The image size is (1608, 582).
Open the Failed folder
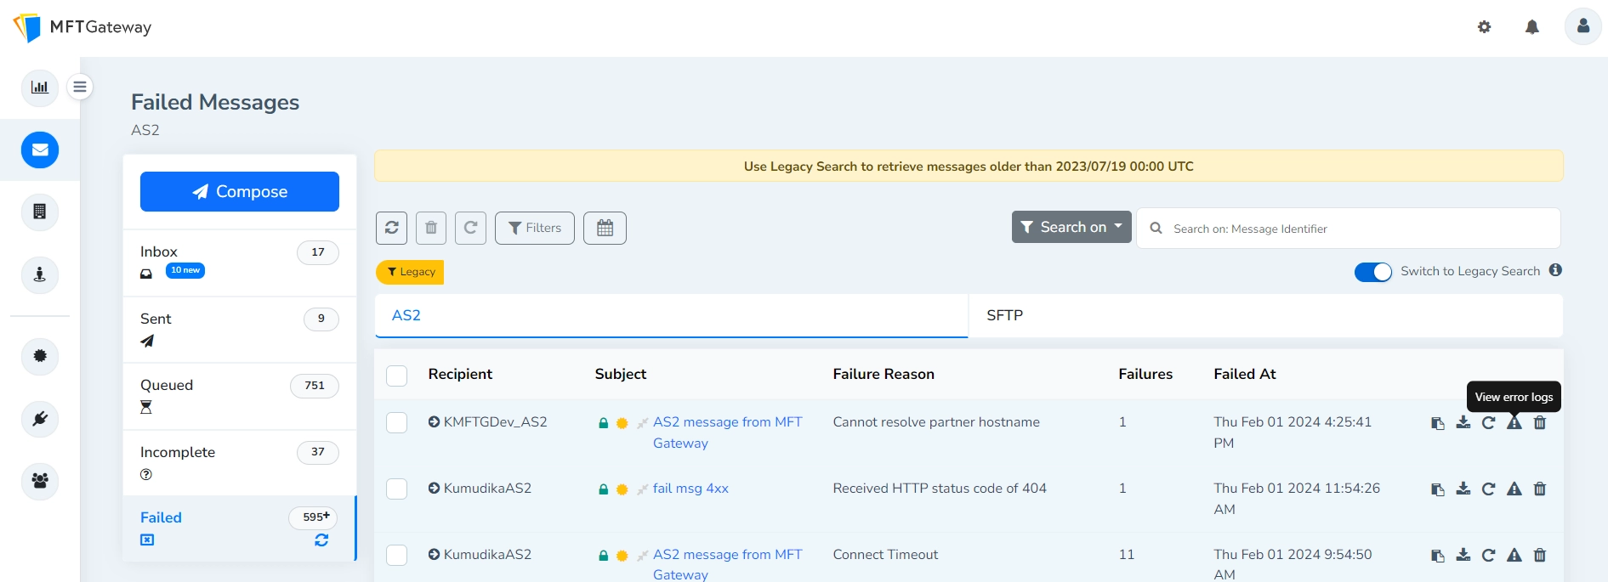(x=240, y=528)
